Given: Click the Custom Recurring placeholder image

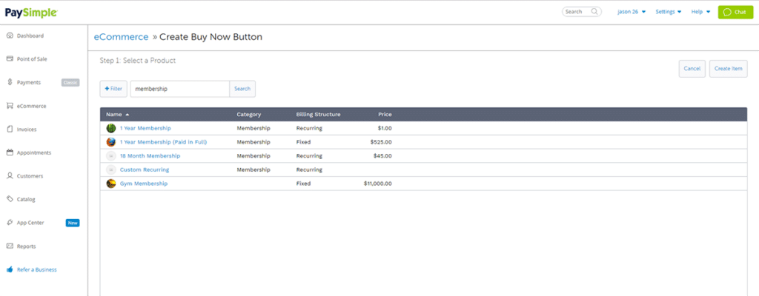Looking at the screenshot, I should pyautogui.click(x=111, y=169).
